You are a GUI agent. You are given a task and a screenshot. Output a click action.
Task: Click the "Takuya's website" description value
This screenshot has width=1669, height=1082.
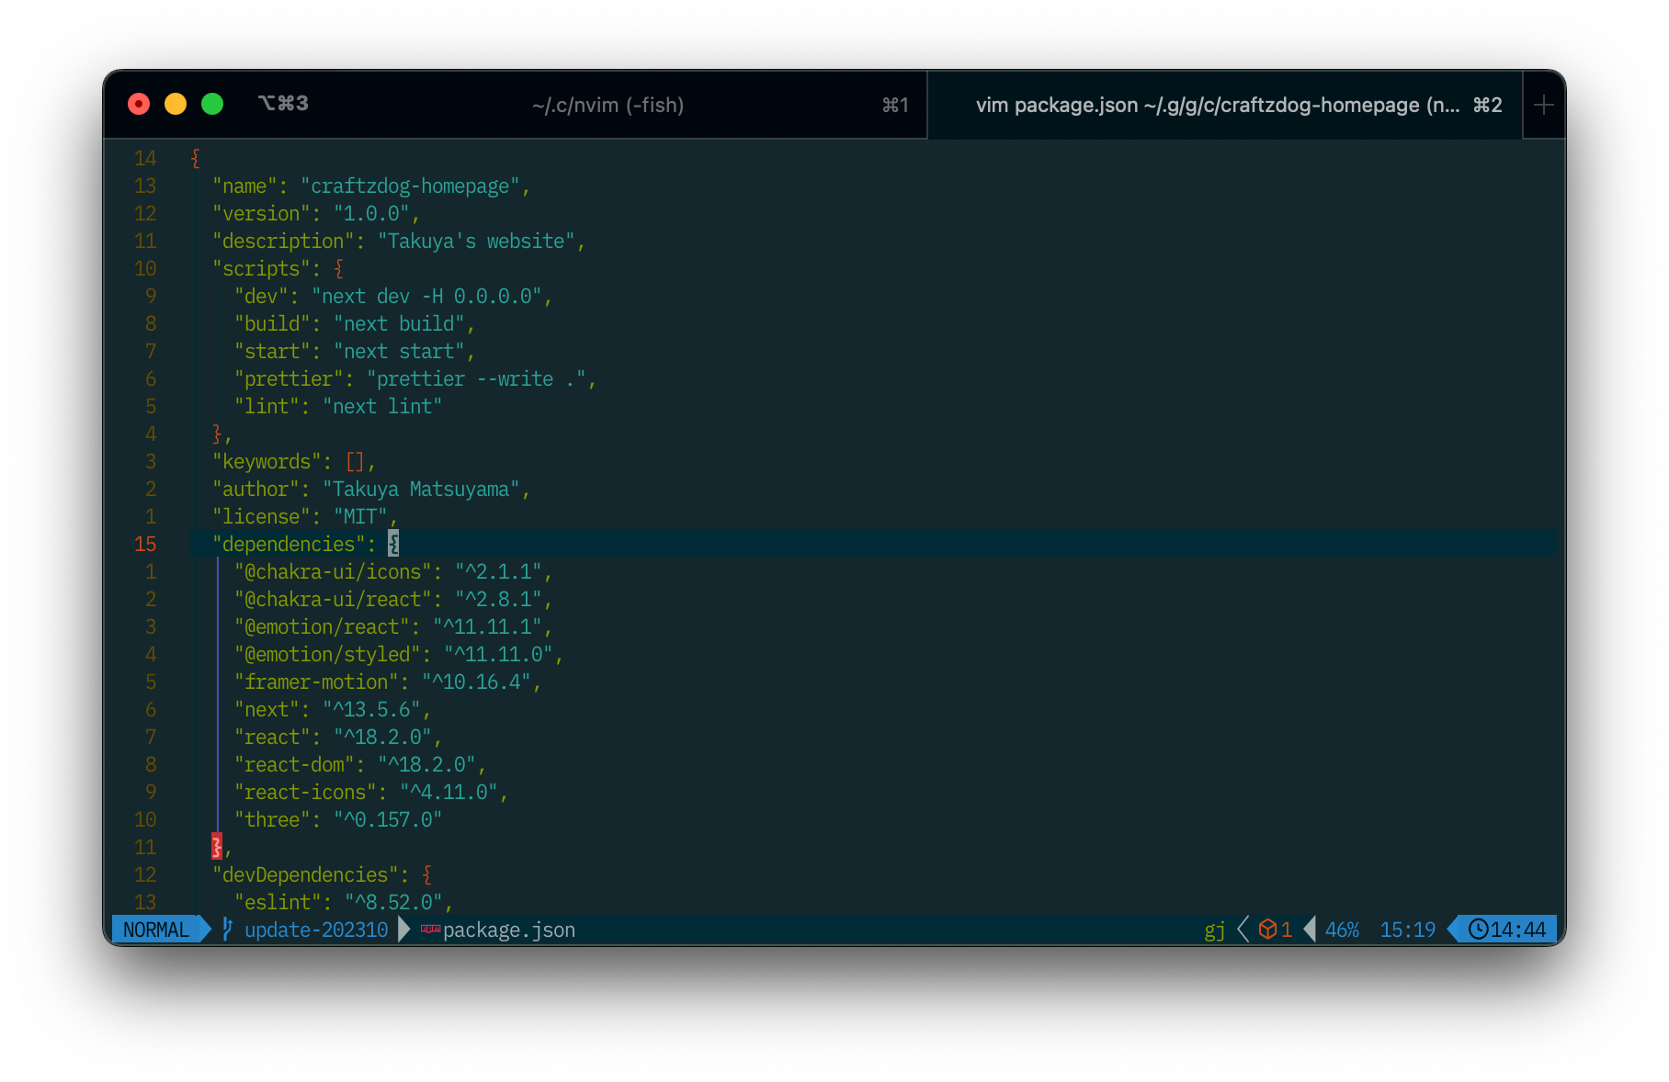pos(476,241)
